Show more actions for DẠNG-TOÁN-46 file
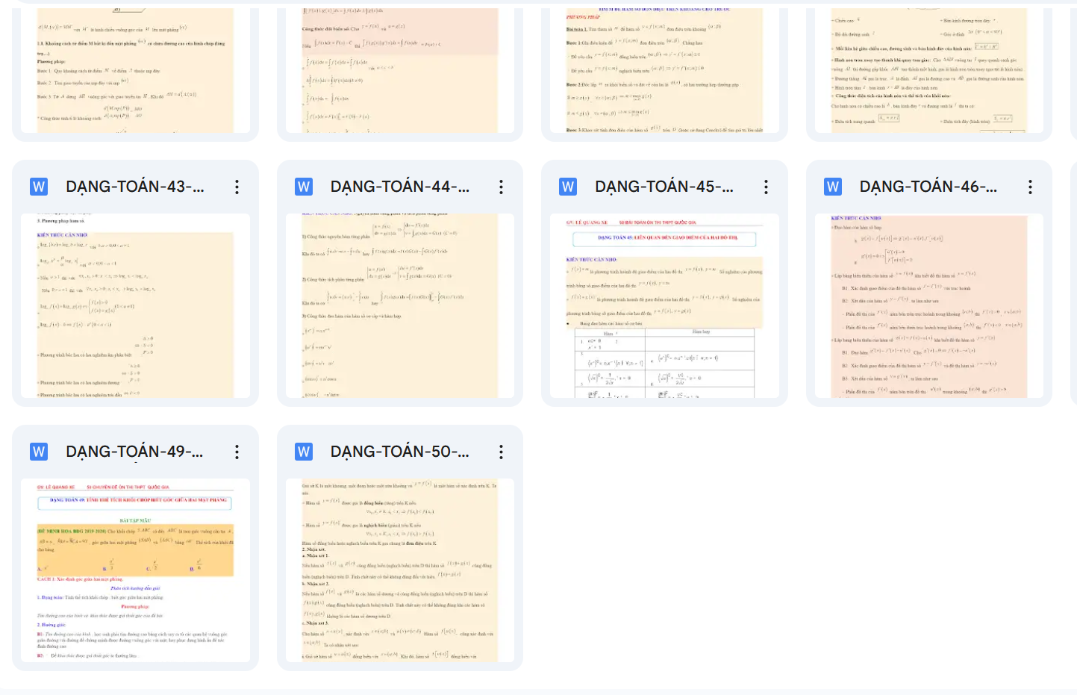 tap(1030, 187)
